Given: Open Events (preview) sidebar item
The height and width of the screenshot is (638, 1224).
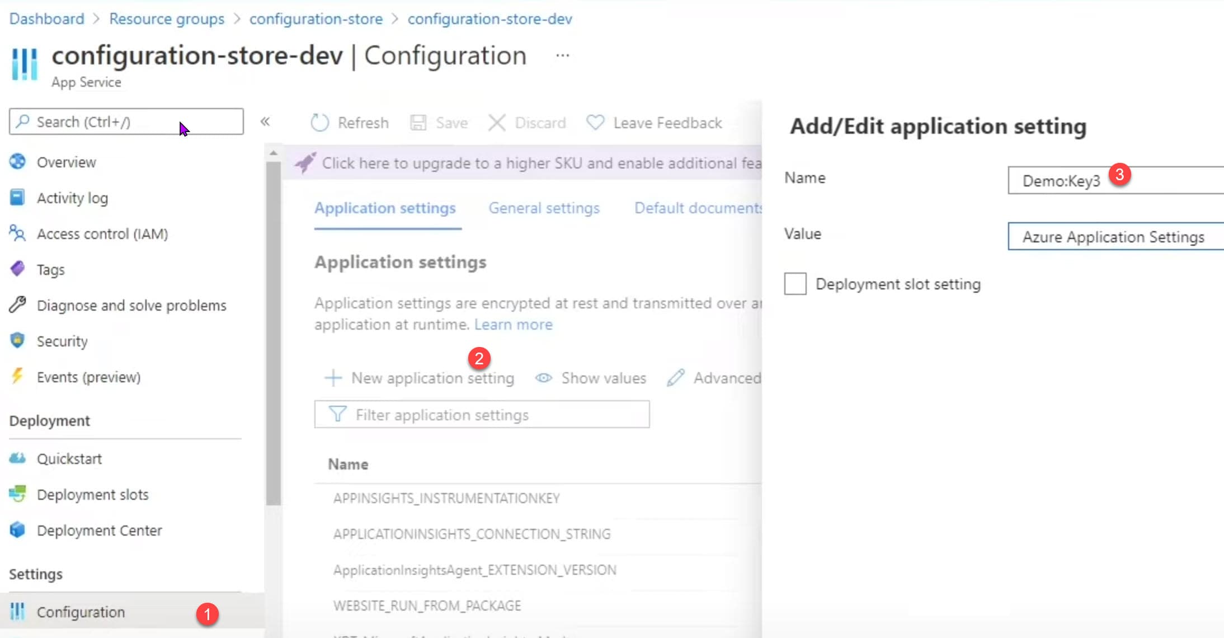Looking at the screenshot, I should (x=88, y=377).
